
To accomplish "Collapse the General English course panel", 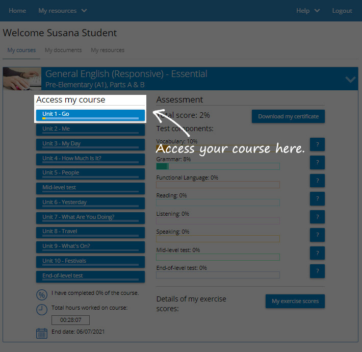I will tap(350, 79).
